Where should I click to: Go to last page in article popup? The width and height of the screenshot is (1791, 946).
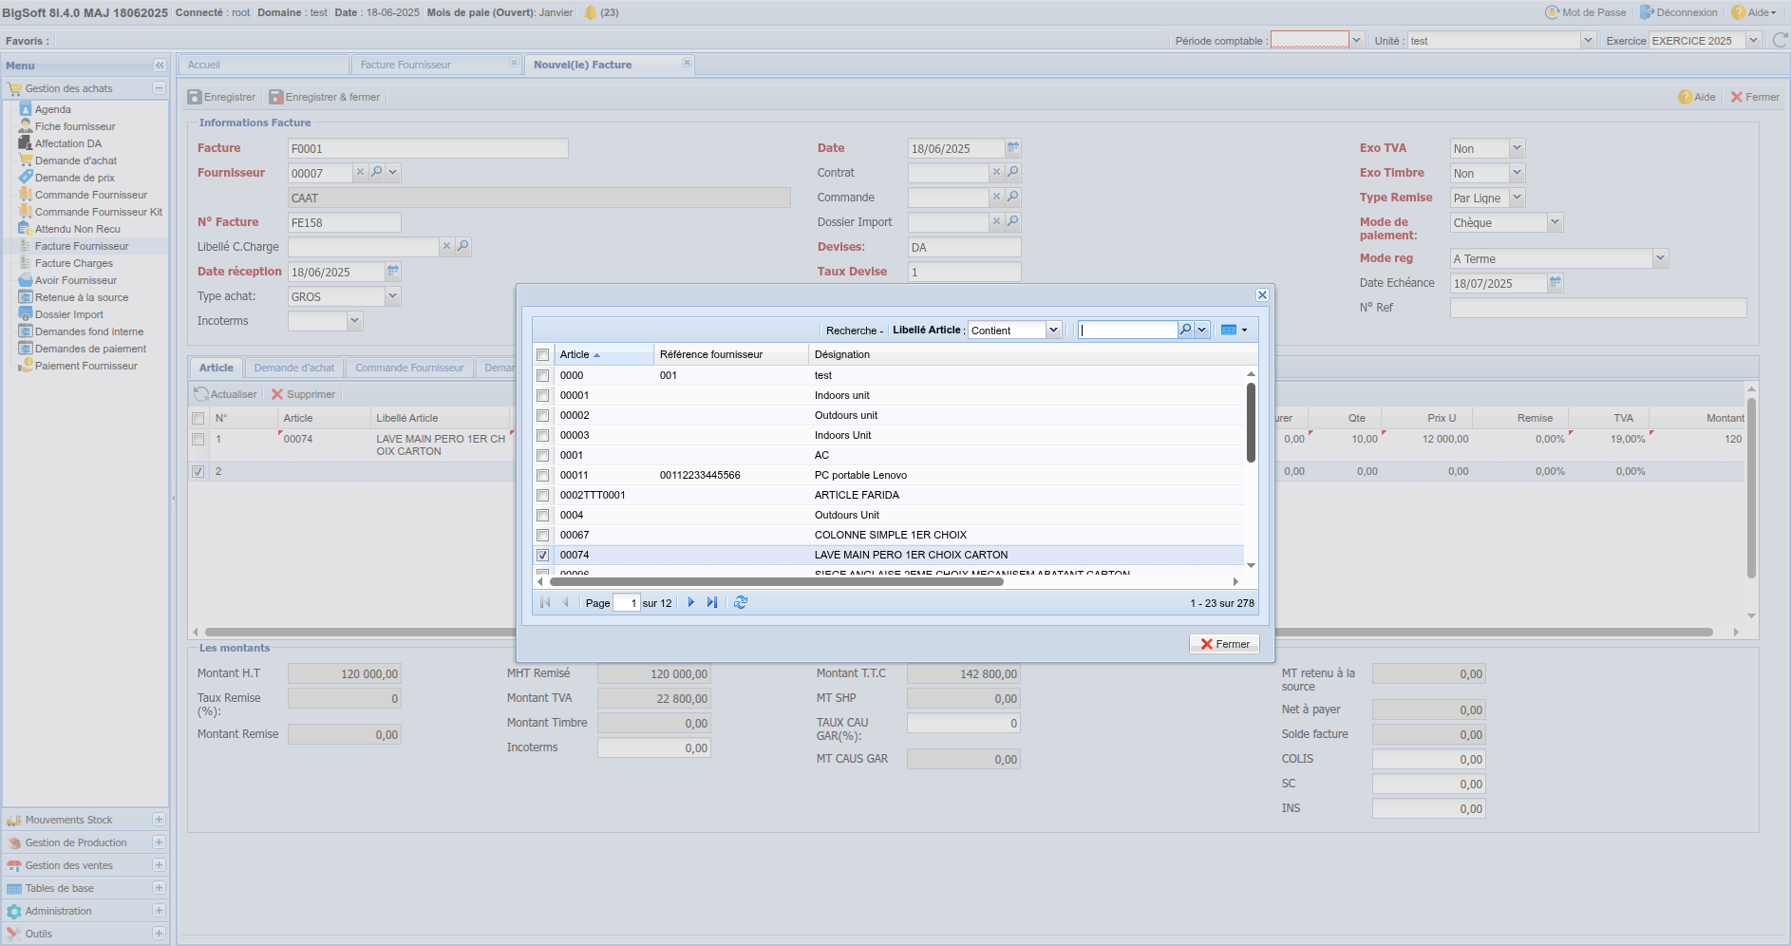click(x=712, y=602)
